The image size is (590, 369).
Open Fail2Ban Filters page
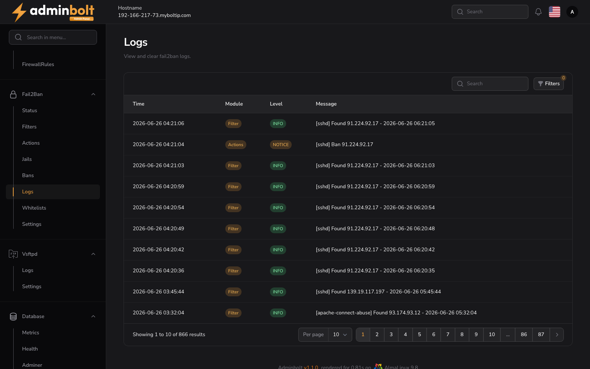click(29, 127)
